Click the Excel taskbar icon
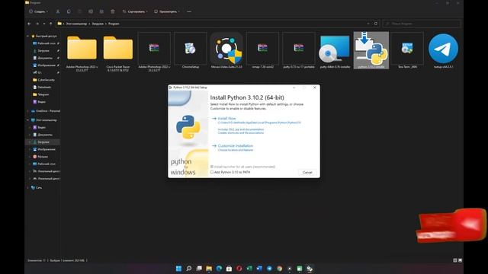 (249, 269)
